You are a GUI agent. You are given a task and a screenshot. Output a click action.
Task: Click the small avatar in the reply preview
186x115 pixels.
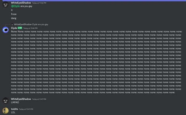pos(12,24)
